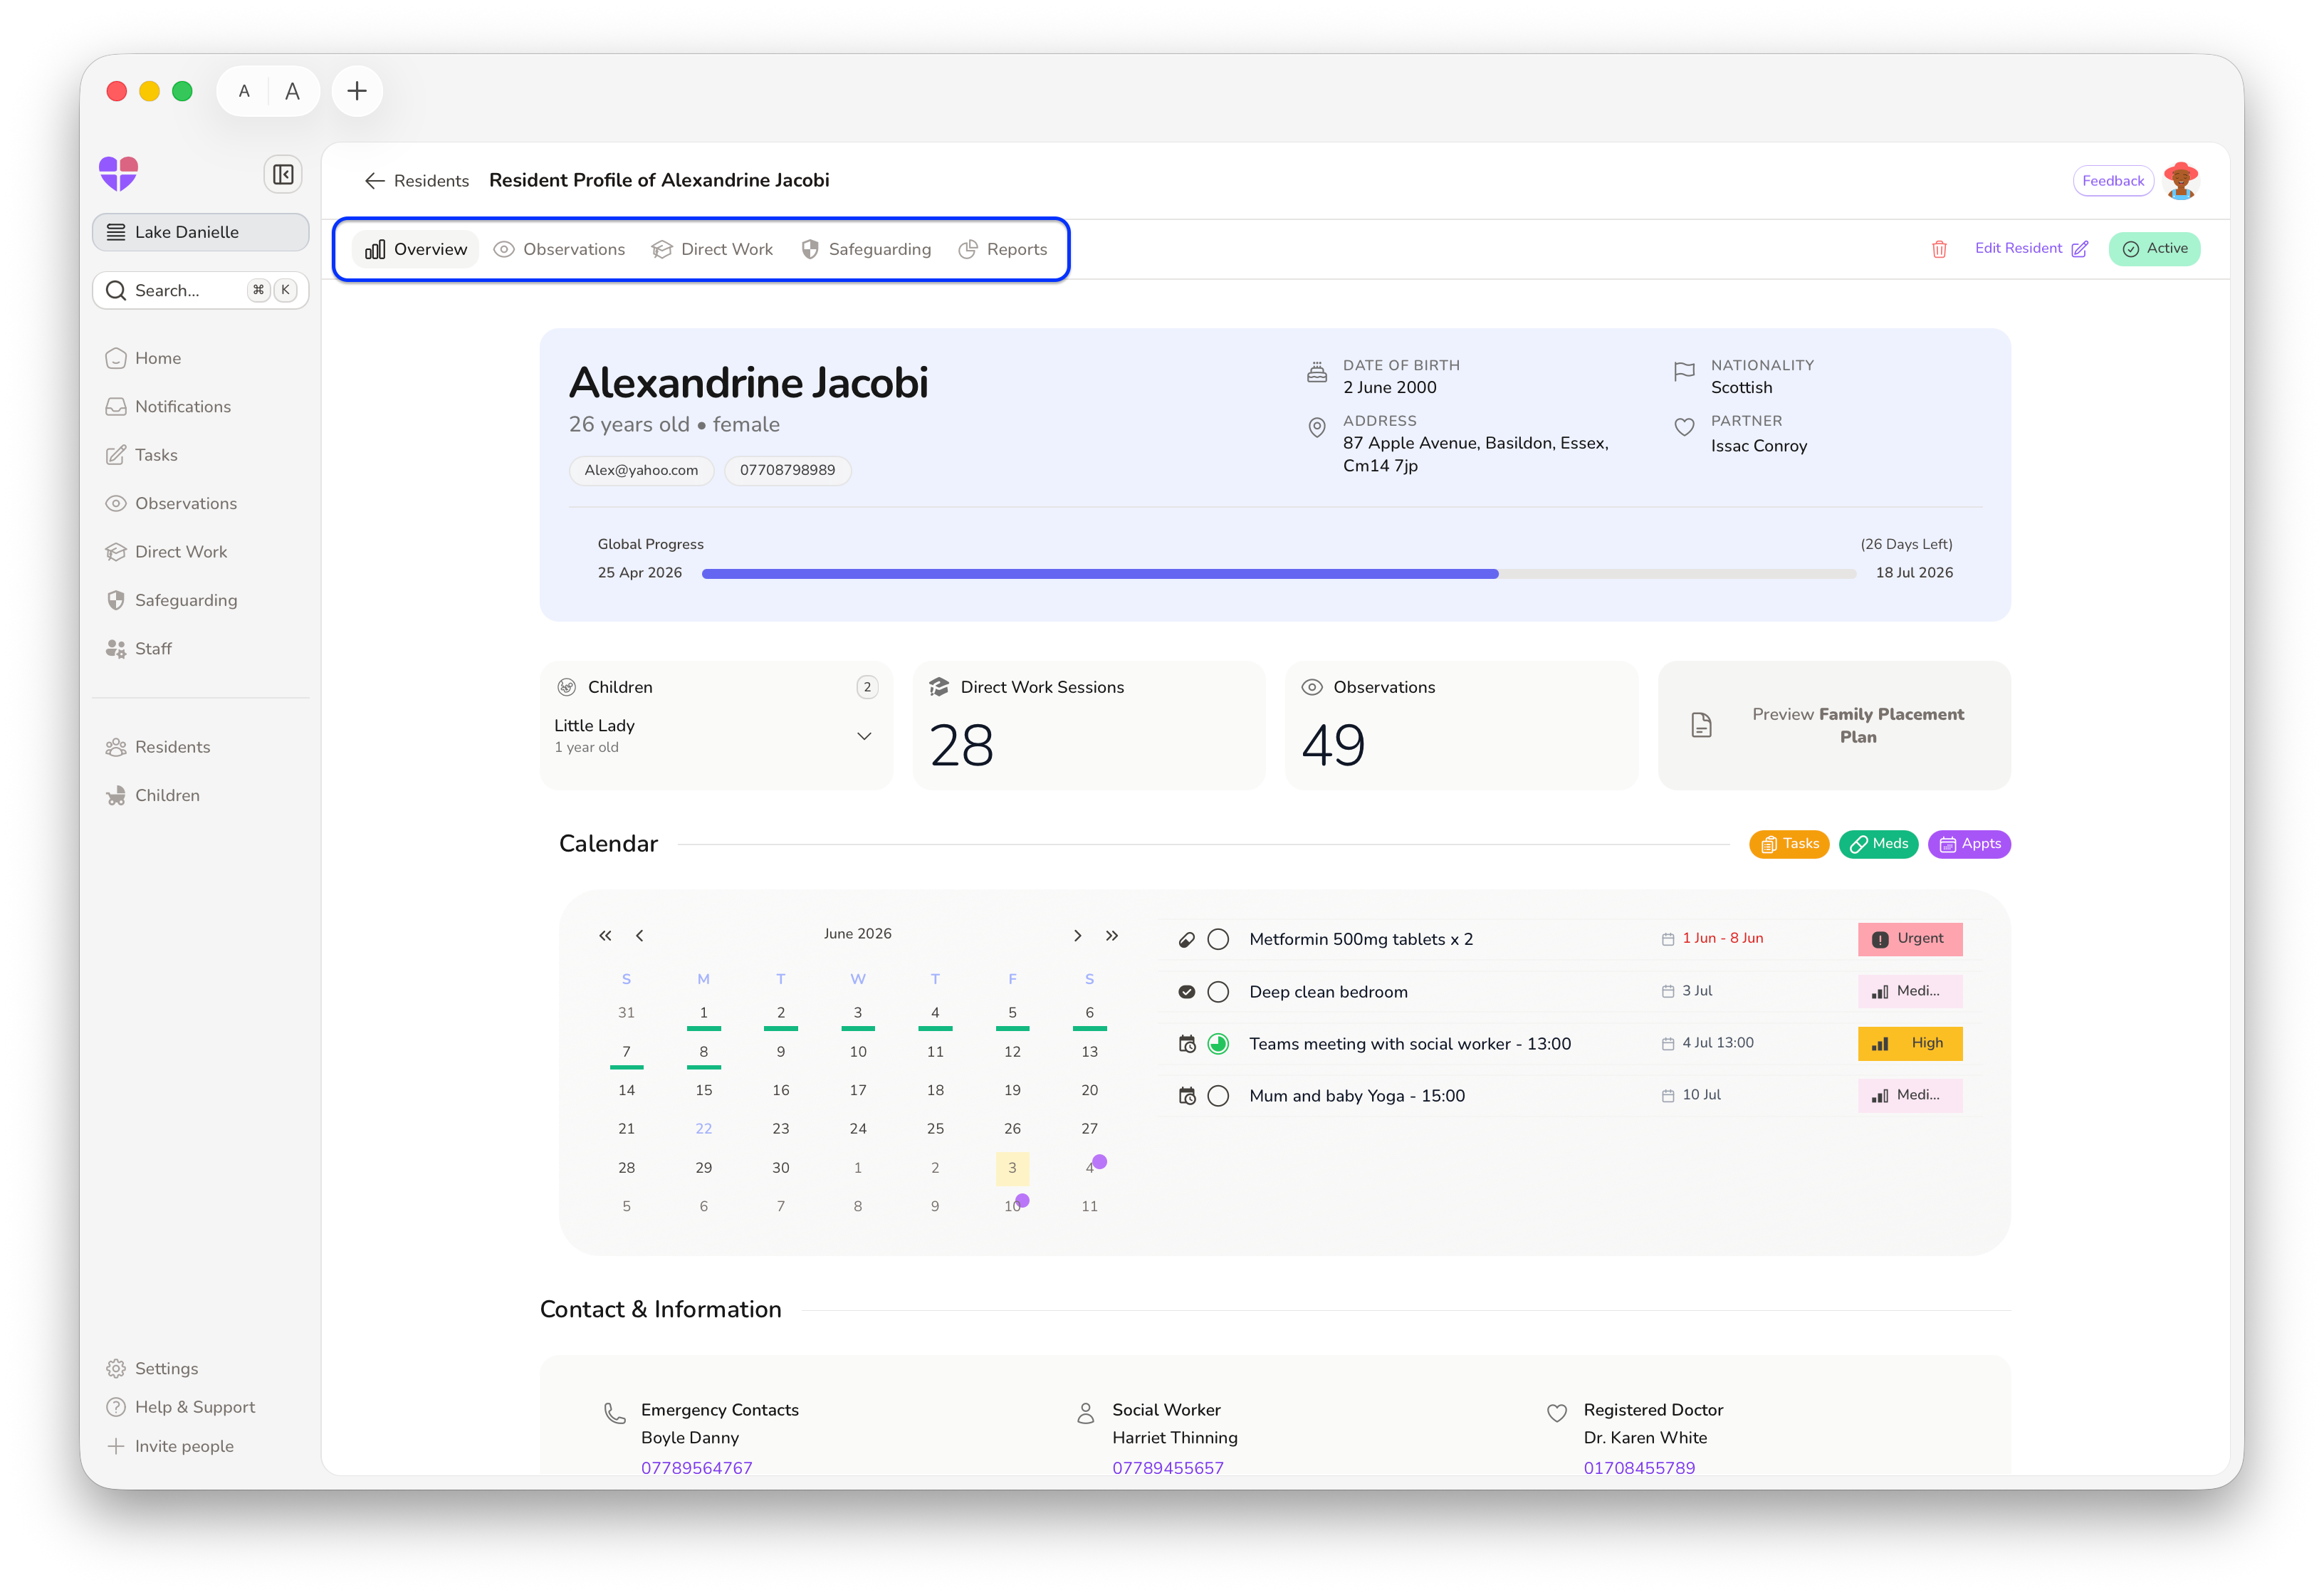Collapse the sidebar panel icon
This screenshot has height=1595, width=2324.
pyautogui.click(x=283, y=175)
